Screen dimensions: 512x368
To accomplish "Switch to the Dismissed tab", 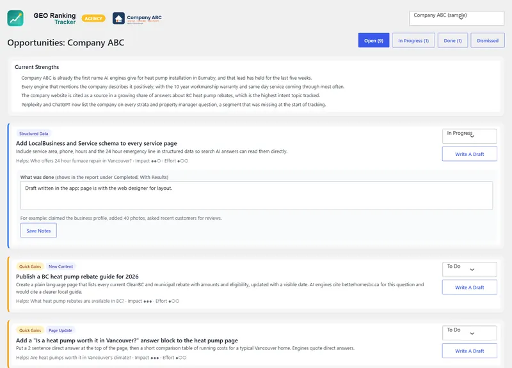I will (488, 40).
